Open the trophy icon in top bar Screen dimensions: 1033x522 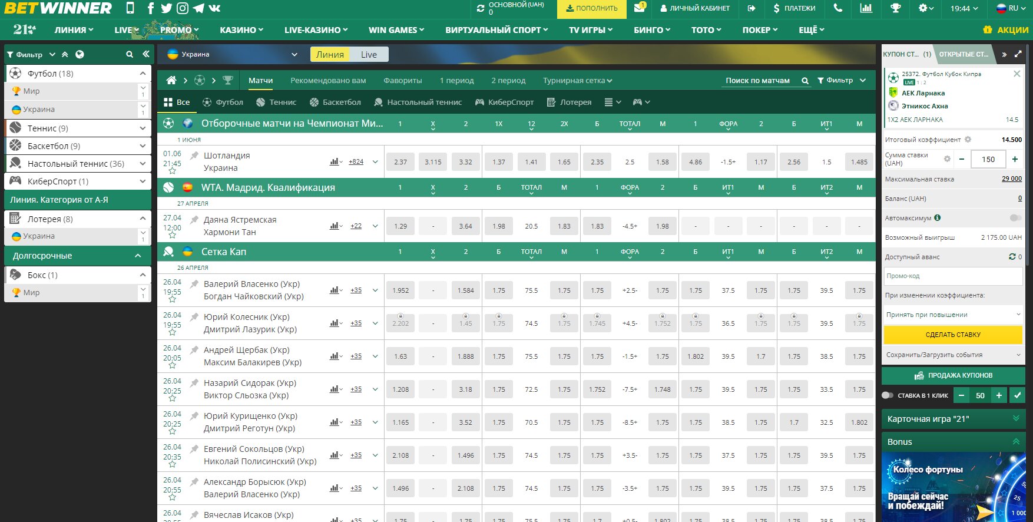895,8
